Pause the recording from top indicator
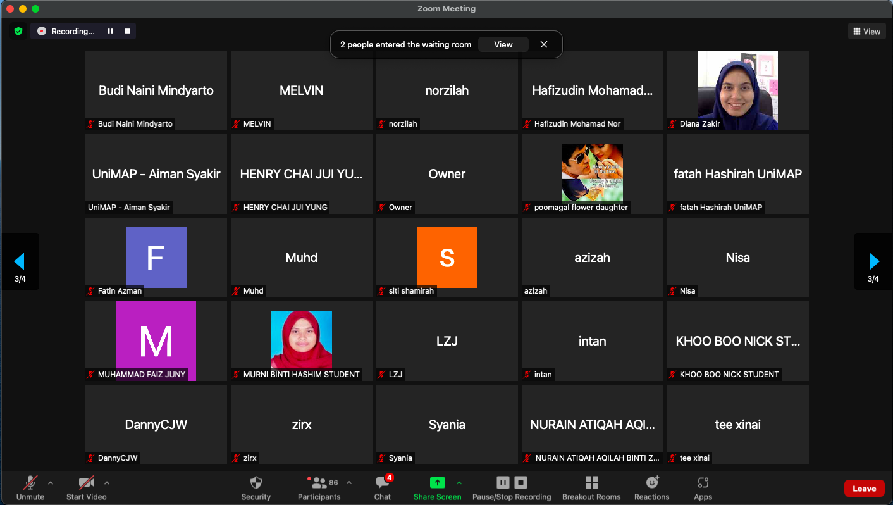The width and height of the screenshot is (893, 505). [x=110, y=31]
